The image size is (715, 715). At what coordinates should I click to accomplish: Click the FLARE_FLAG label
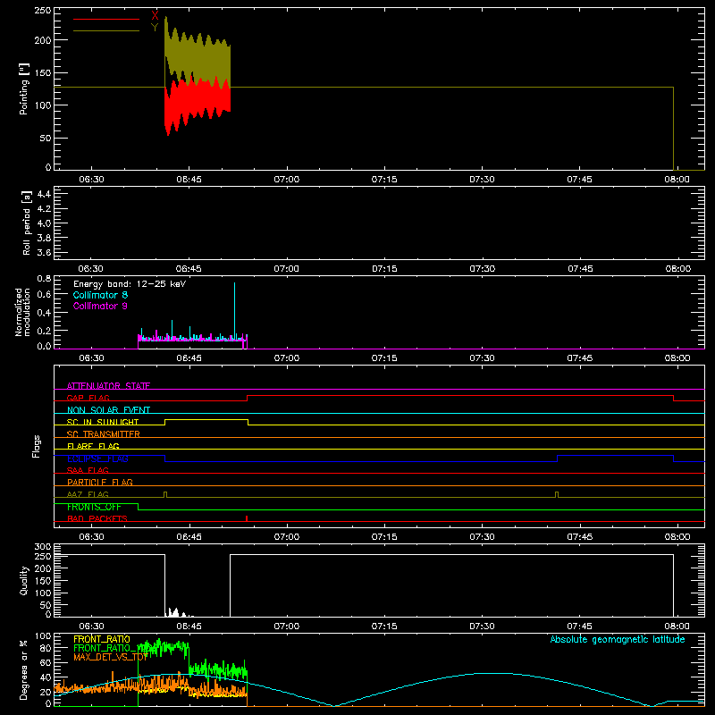(x=93, y=446)
